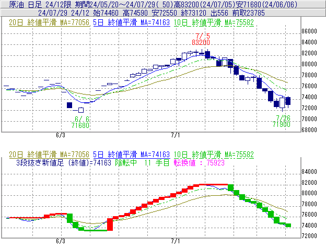This screenshot has height=248, width=326.
Task: Click the daily low '安72550'
Action: (x=165, y=13)
